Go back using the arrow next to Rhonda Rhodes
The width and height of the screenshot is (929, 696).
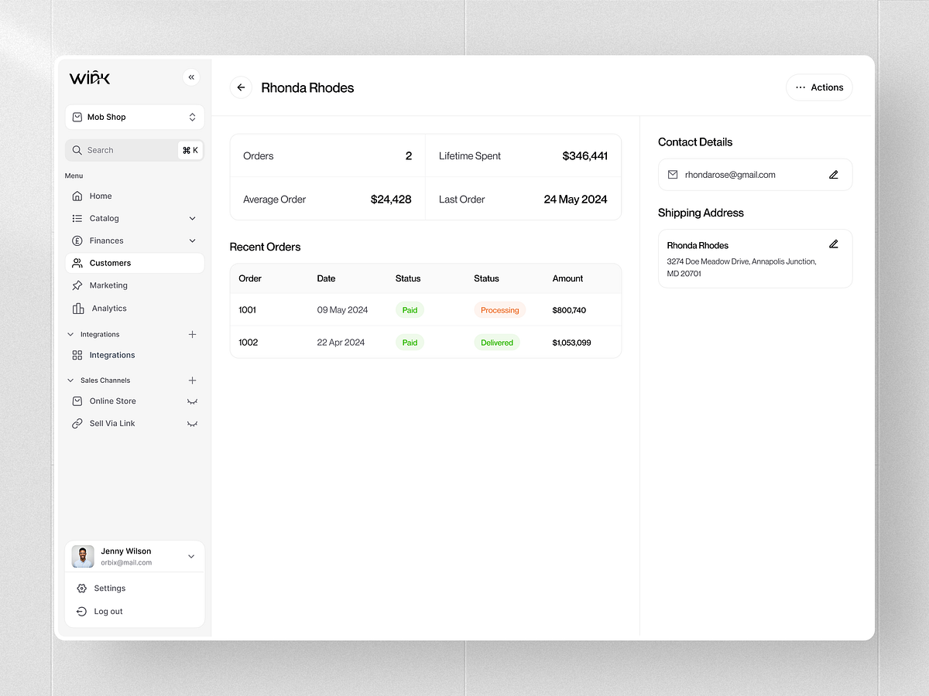[x=241, y=87]
